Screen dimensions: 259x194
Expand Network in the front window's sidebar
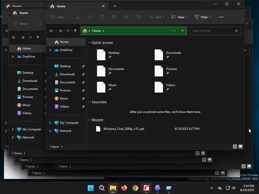(50, 131)
